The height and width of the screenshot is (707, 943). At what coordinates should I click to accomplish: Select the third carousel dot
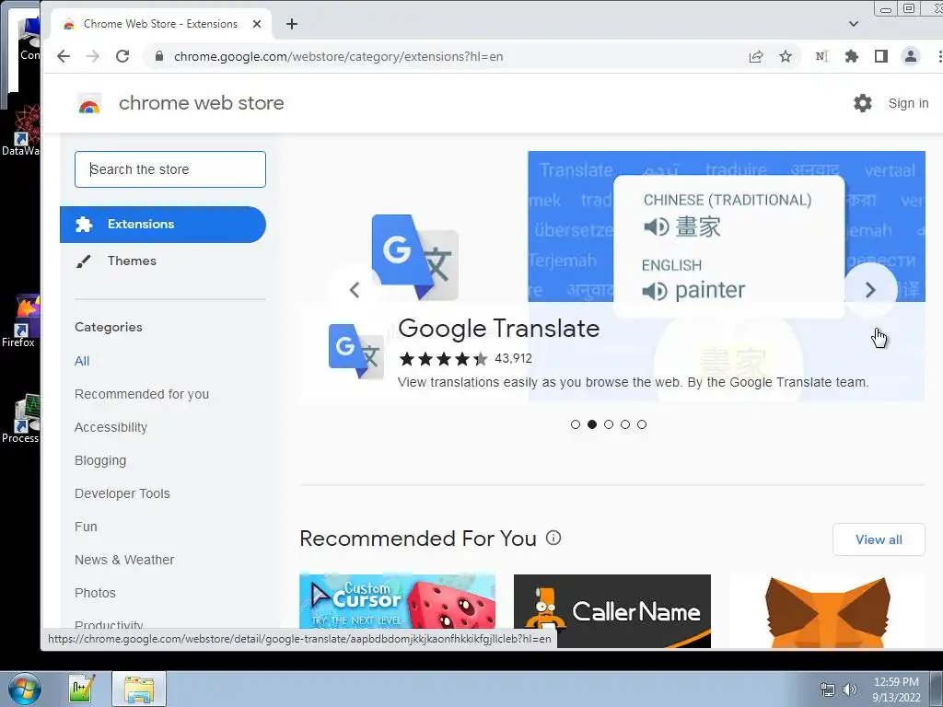click(x=609, y=424)
